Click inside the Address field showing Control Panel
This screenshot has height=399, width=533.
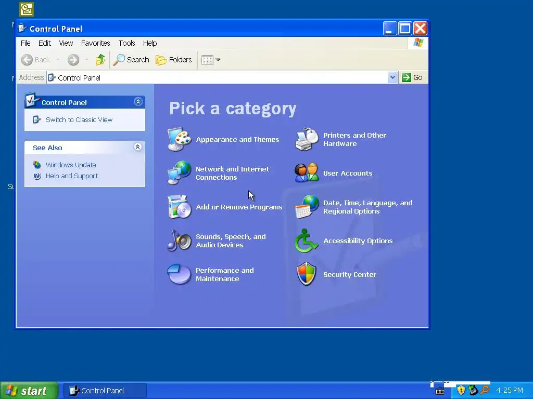click(218, 77)
